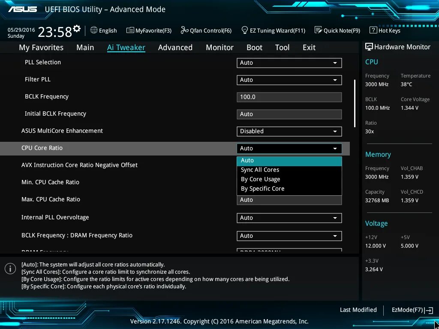Select By Core Usage option
Screen dimensions: 439x329
(x=289, y=179)
